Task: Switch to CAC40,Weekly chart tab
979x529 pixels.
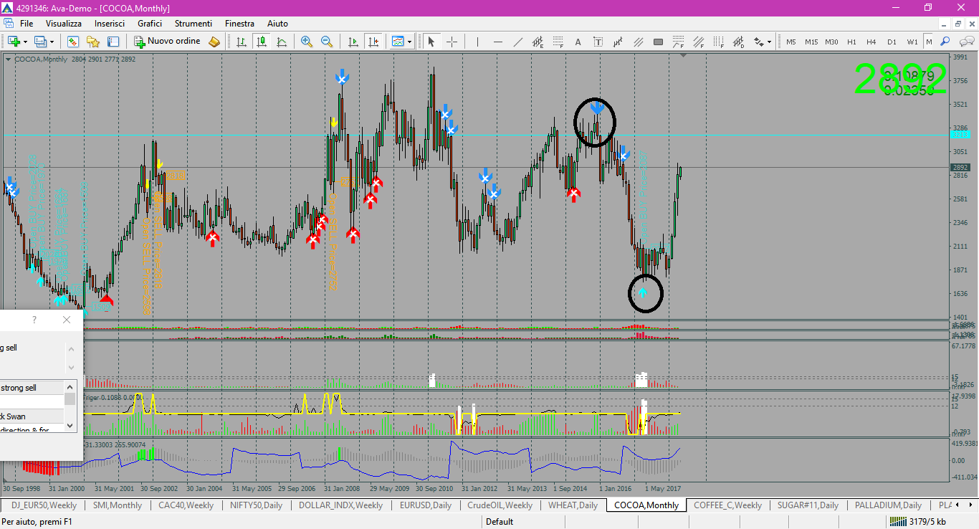Action: (x=186, y=505)
